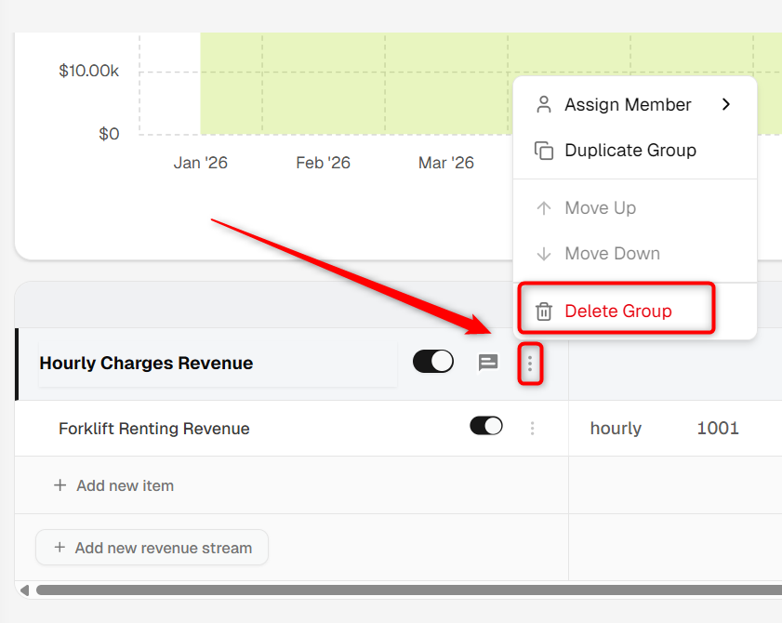Screen dimensions: 782x623
Task: Click the horizontal scrollbar left arrow
Action: click(24, 590)
